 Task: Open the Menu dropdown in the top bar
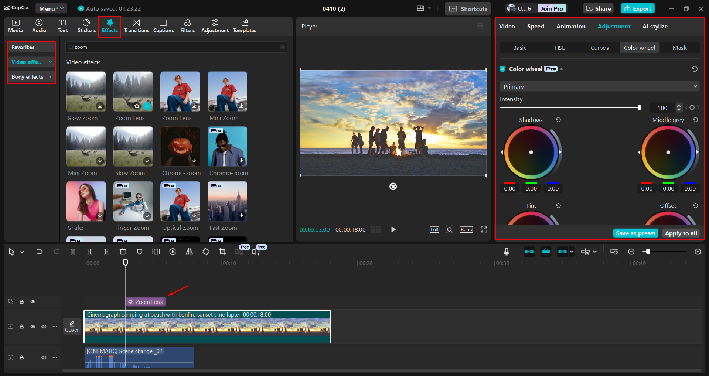tap(51, 8)
